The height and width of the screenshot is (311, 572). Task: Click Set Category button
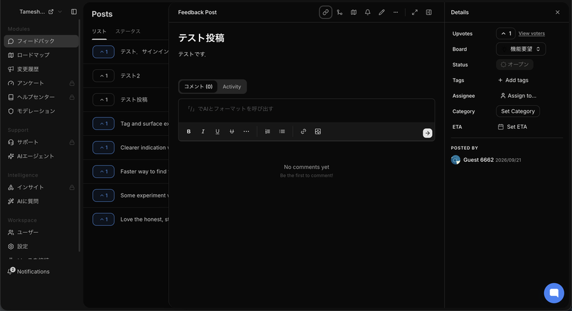tap(517, 112)
